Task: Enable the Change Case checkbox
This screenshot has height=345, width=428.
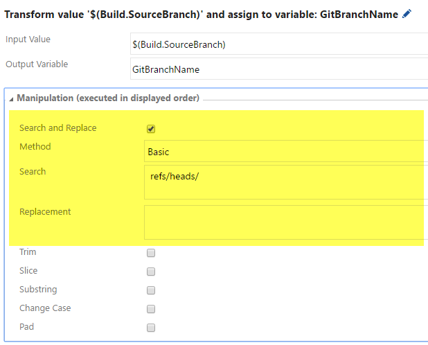Action: [x=151, y=309]
